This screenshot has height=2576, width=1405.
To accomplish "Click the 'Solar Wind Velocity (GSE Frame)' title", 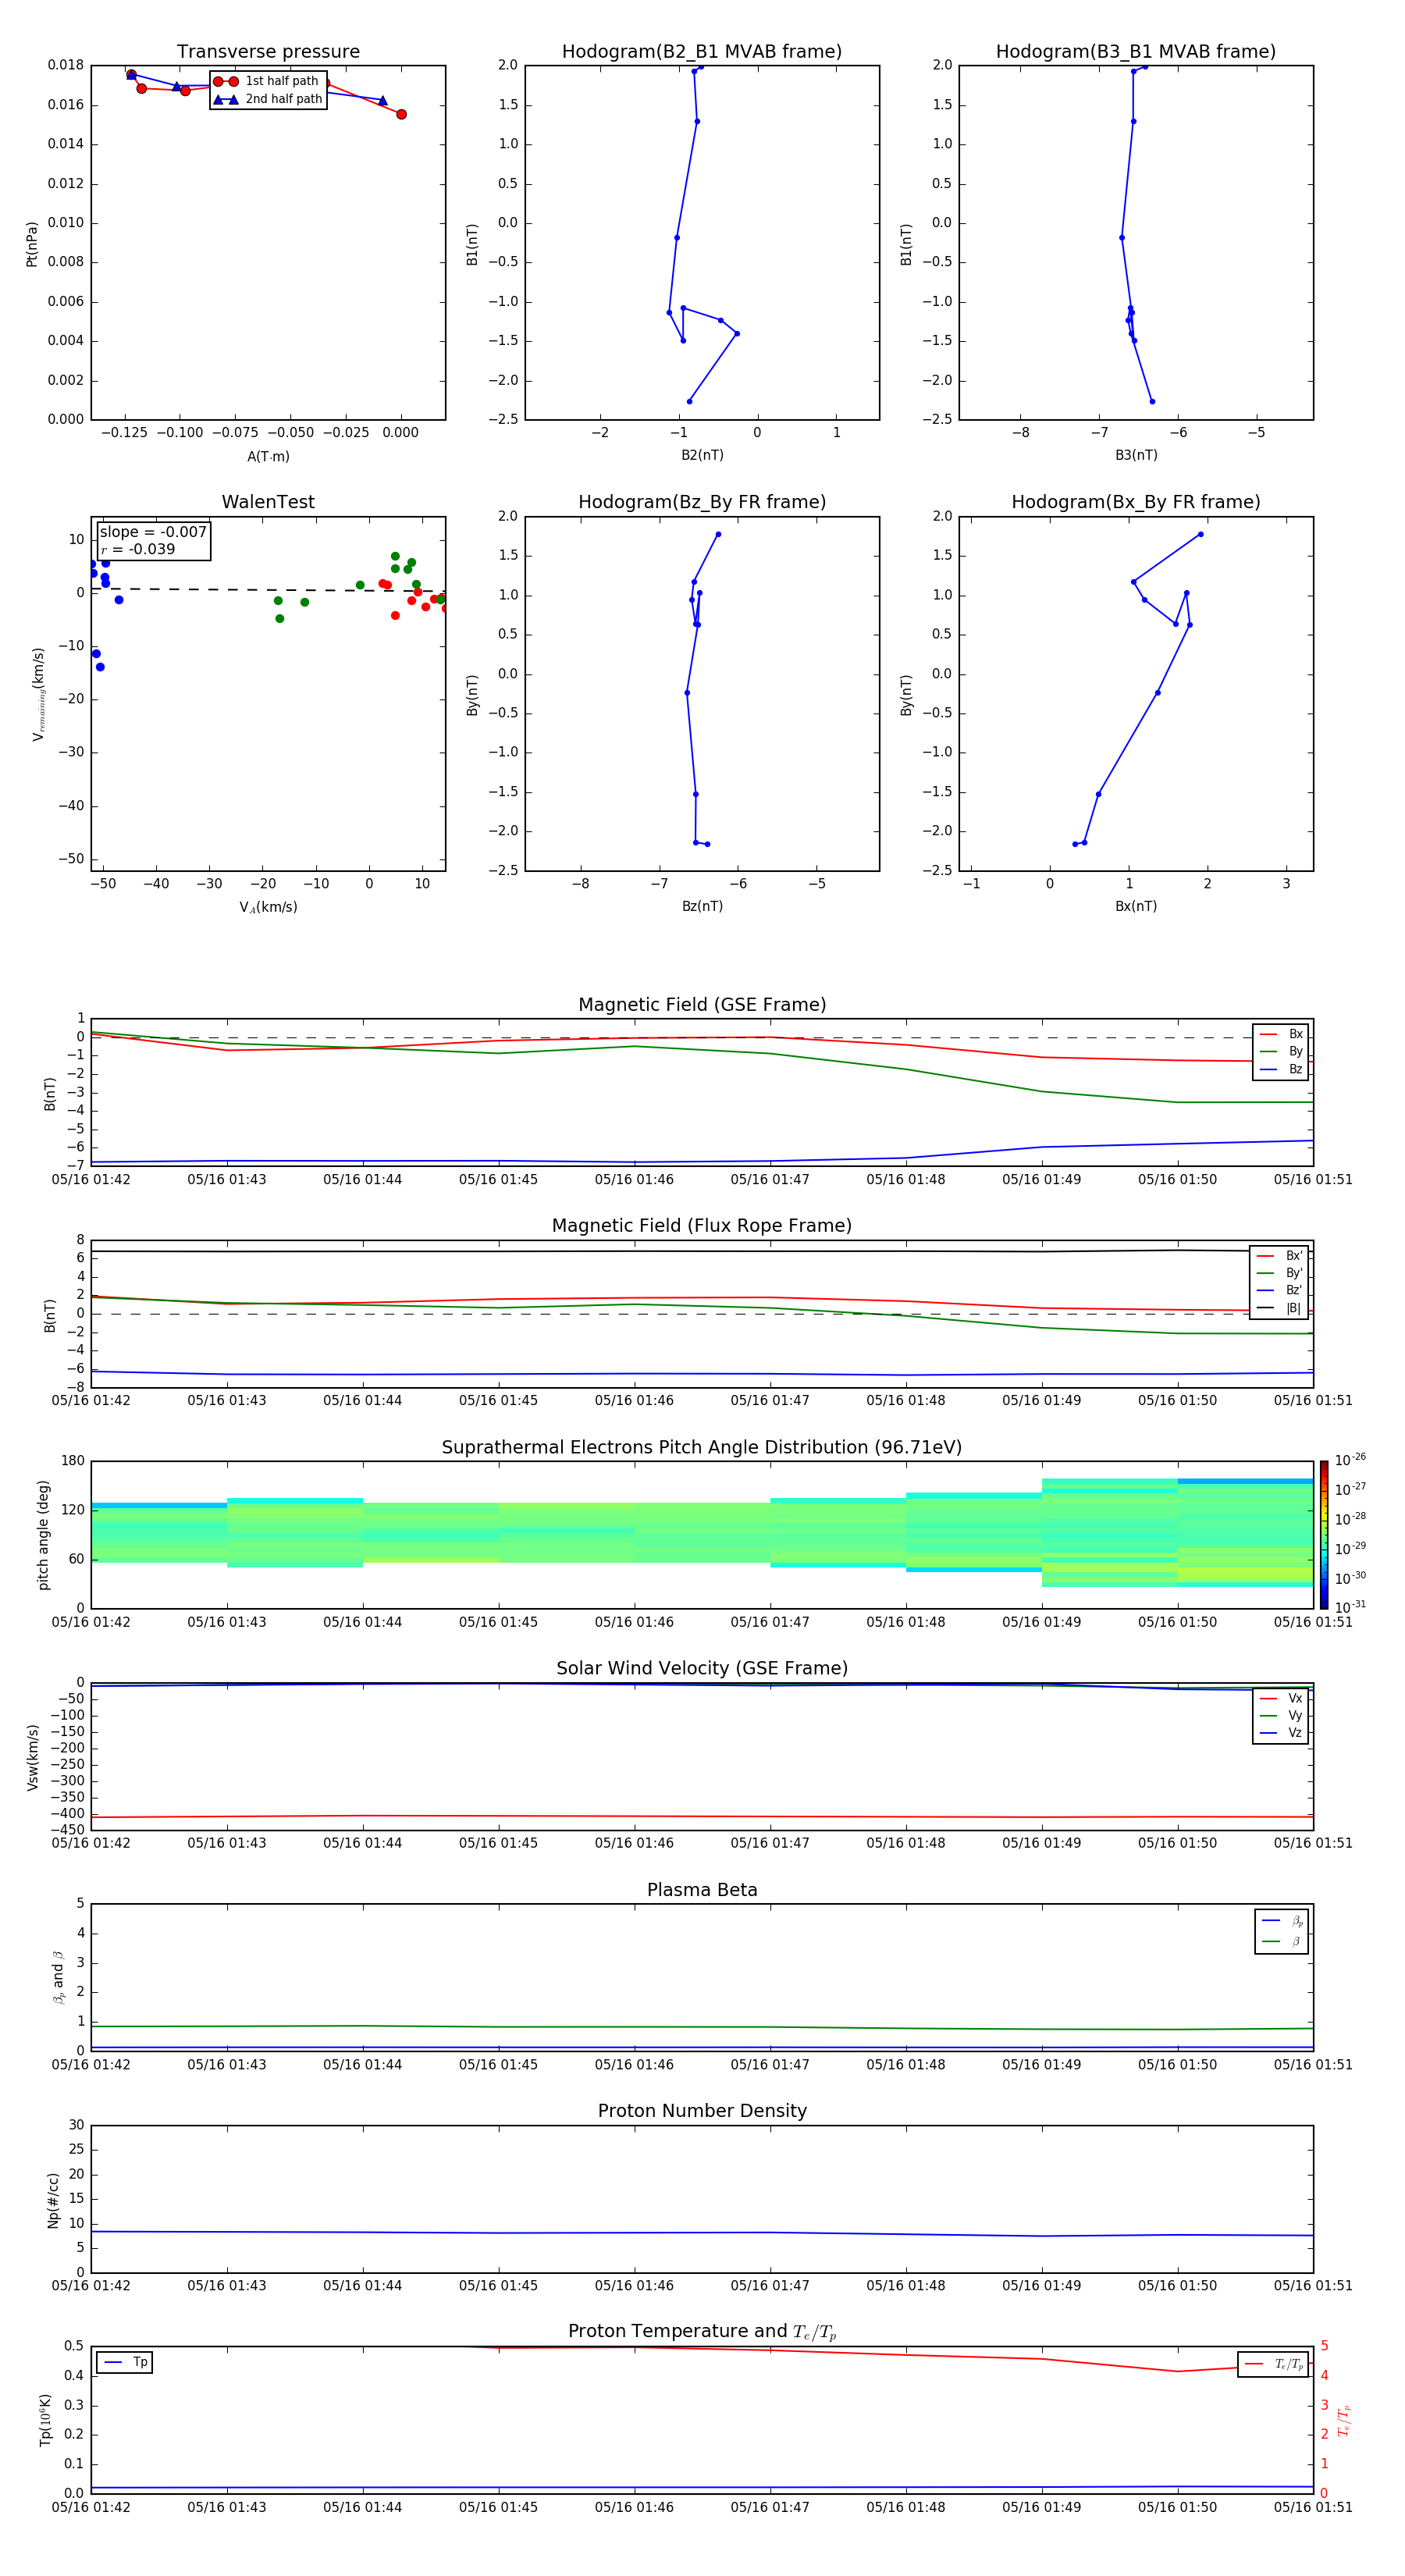I will pos(702,1668).
